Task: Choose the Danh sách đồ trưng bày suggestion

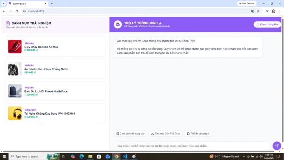Action: coord(131,134)
